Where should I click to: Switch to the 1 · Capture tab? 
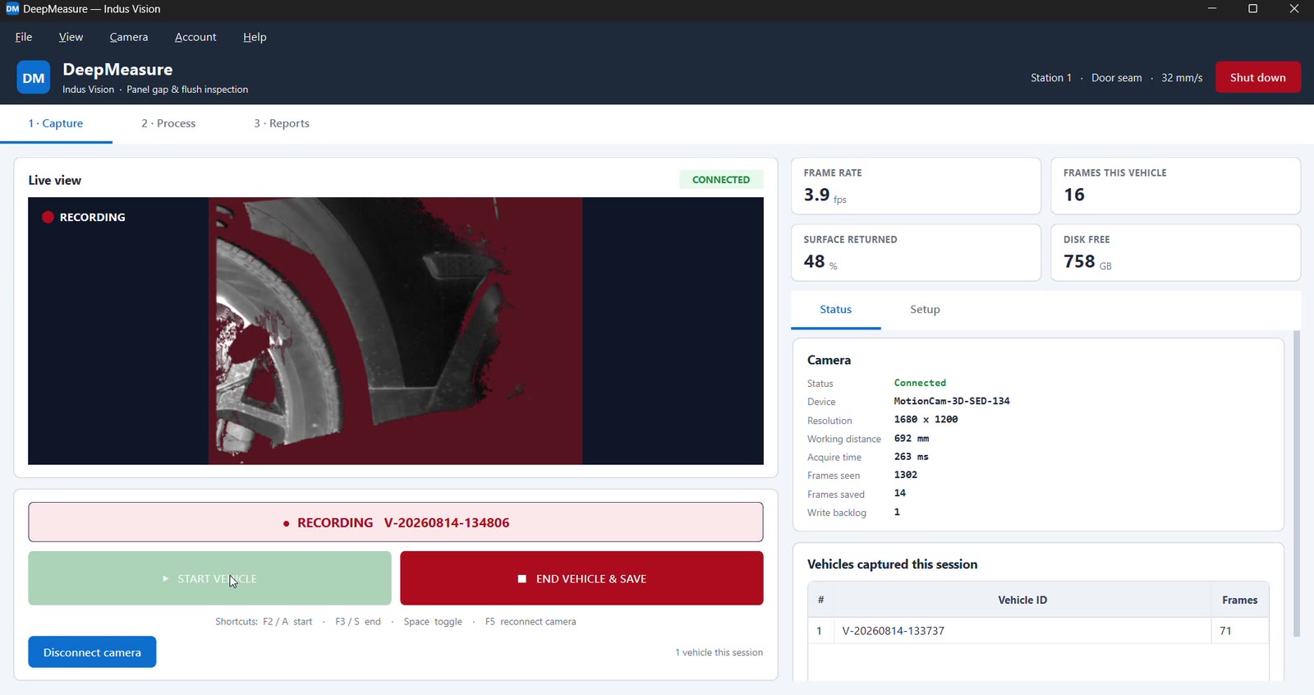click(x=56, y=123)
